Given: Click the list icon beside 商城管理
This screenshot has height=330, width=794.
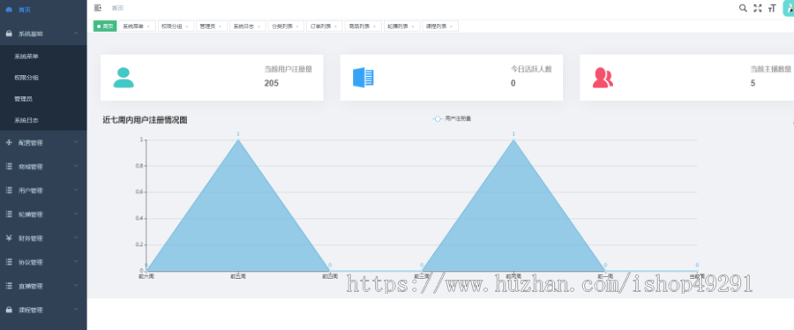Looking at the screenshot, I should [9, 167].
